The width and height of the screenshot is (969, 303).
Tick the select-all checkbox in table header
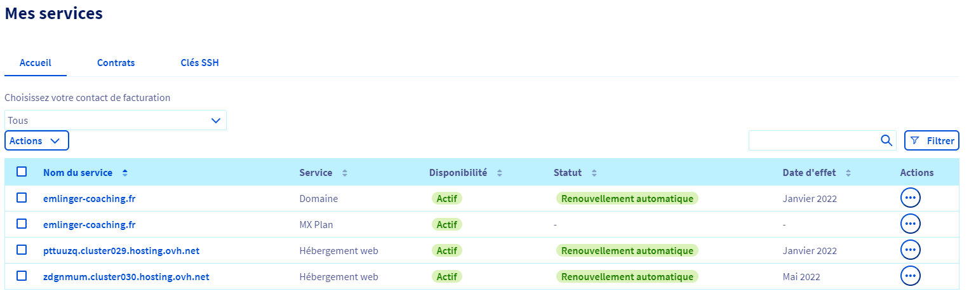coord(22,172)
